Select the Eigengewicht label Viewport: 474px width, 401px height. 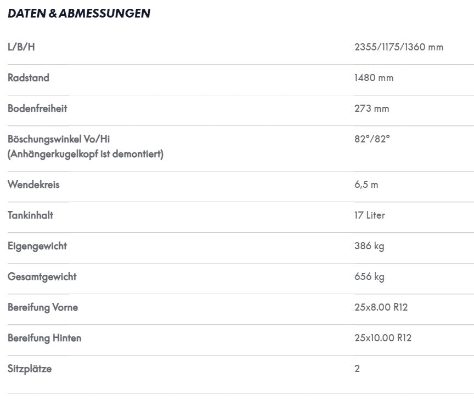pos(37,246)
